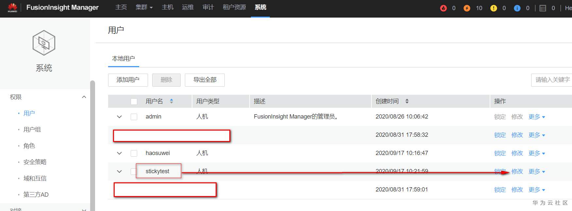Screen dimensions: 572x211
Task: Open the task list icon
Action: [x=543, y=8]
